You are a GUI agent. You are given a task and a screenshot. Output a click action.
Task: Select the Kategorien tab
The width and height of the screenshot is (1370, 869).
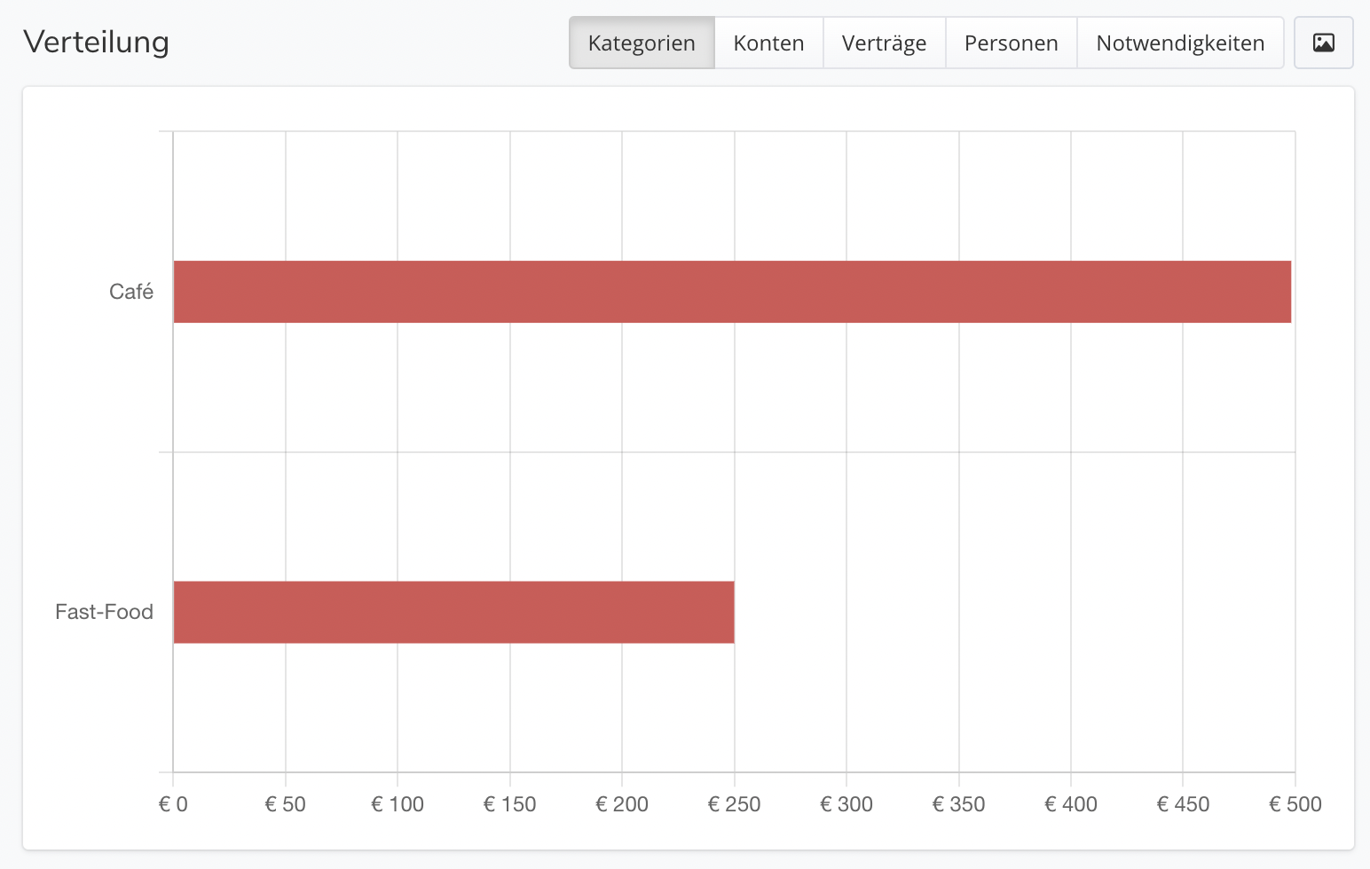[x=642, y=43]
